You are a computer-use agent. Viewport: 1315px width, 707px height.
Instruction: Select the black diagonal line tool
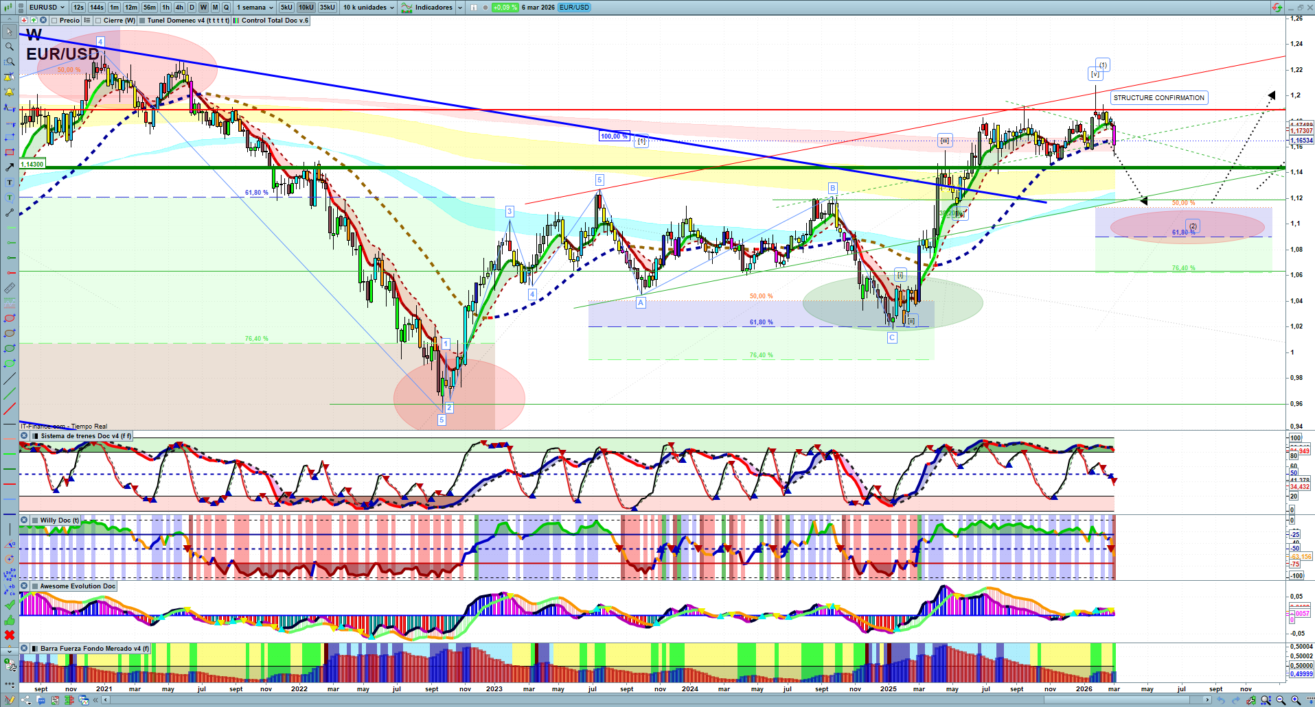(10, 379)
